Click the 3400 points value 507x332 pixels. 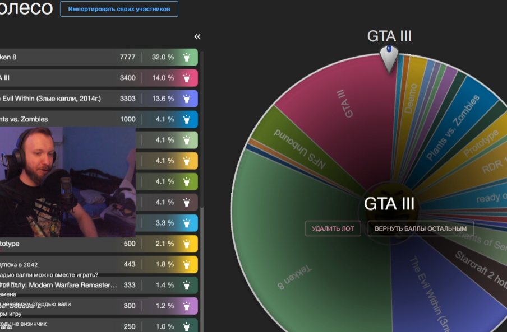click(x=127, y=78)
